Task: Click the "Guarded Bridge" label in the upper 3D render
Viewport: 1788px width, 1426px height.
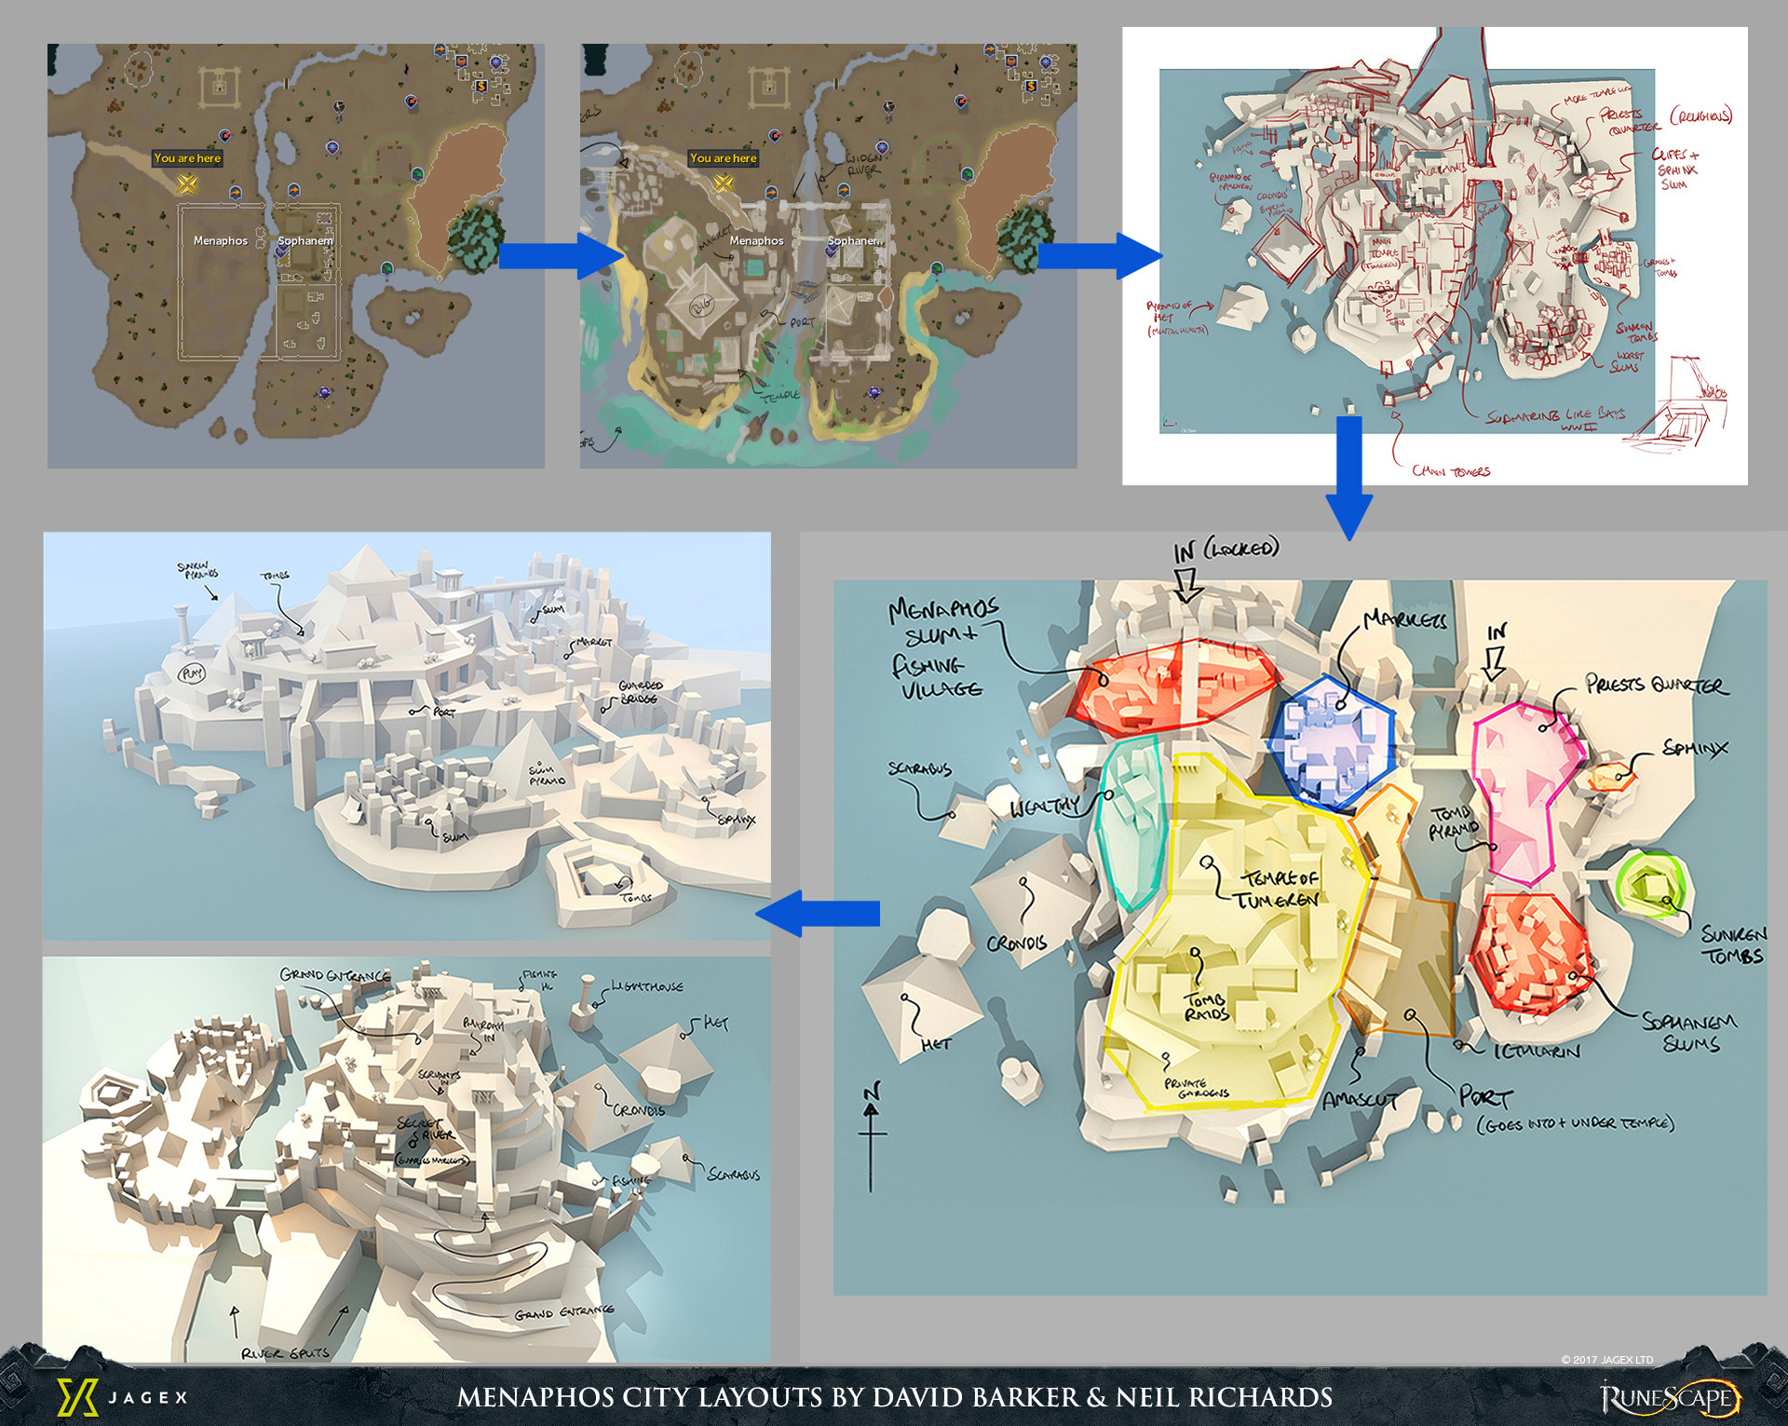Action: [639, 692]
